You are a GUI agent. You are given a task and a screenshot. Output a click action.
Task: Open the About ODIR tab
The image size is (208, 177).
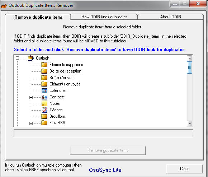[170, 17]
